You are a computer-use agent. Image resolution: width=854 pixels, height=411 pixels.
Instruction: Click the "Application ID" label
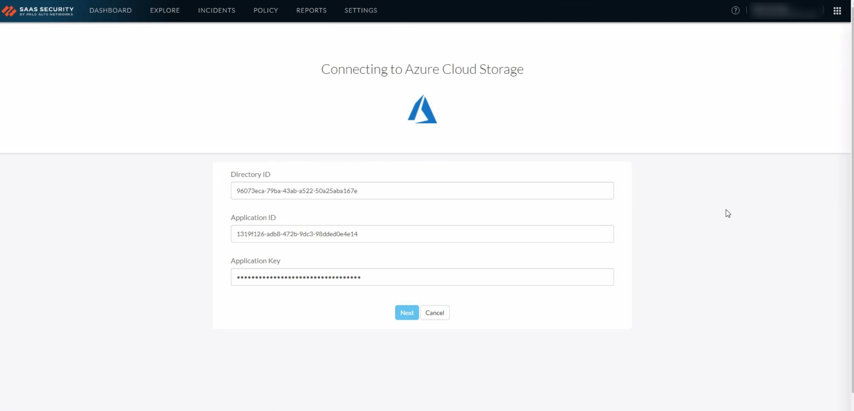coord(253,218)
